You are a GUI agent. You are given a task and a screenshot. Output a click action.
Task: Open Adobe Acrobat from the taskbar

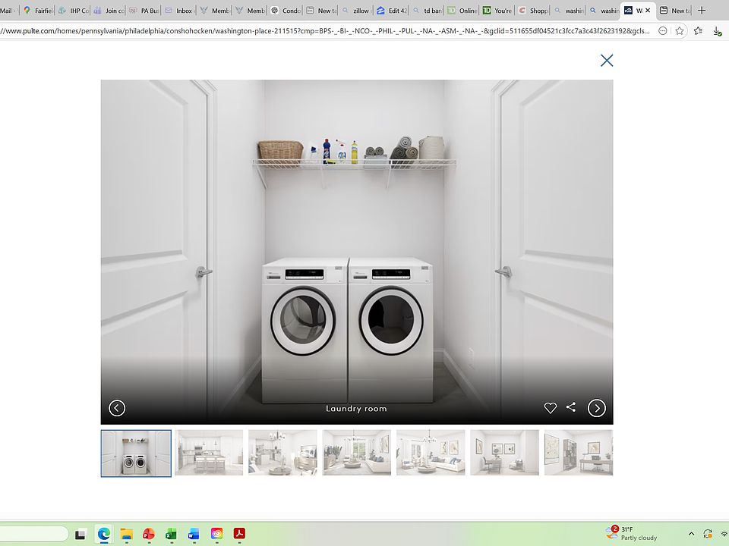[239, 534]
